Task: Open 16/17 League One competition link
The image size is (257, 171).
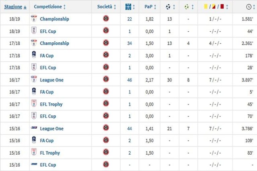Action: click(52, 80)
